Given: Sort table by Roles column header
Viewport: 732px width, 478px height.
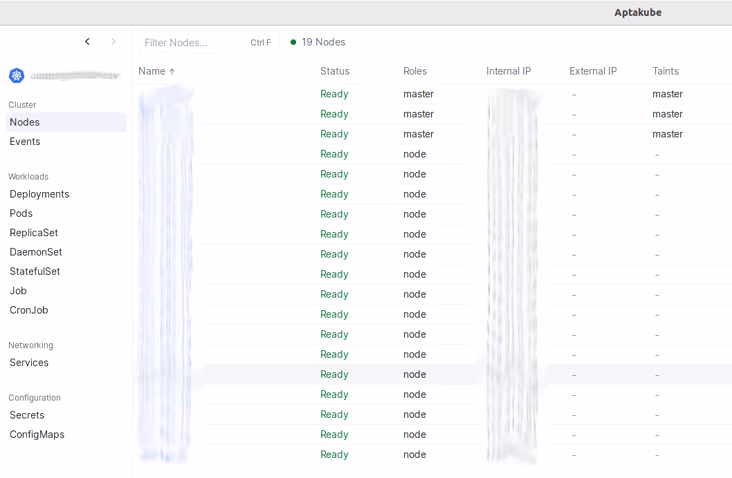Looking at the screenshot, I should [415, 71].
